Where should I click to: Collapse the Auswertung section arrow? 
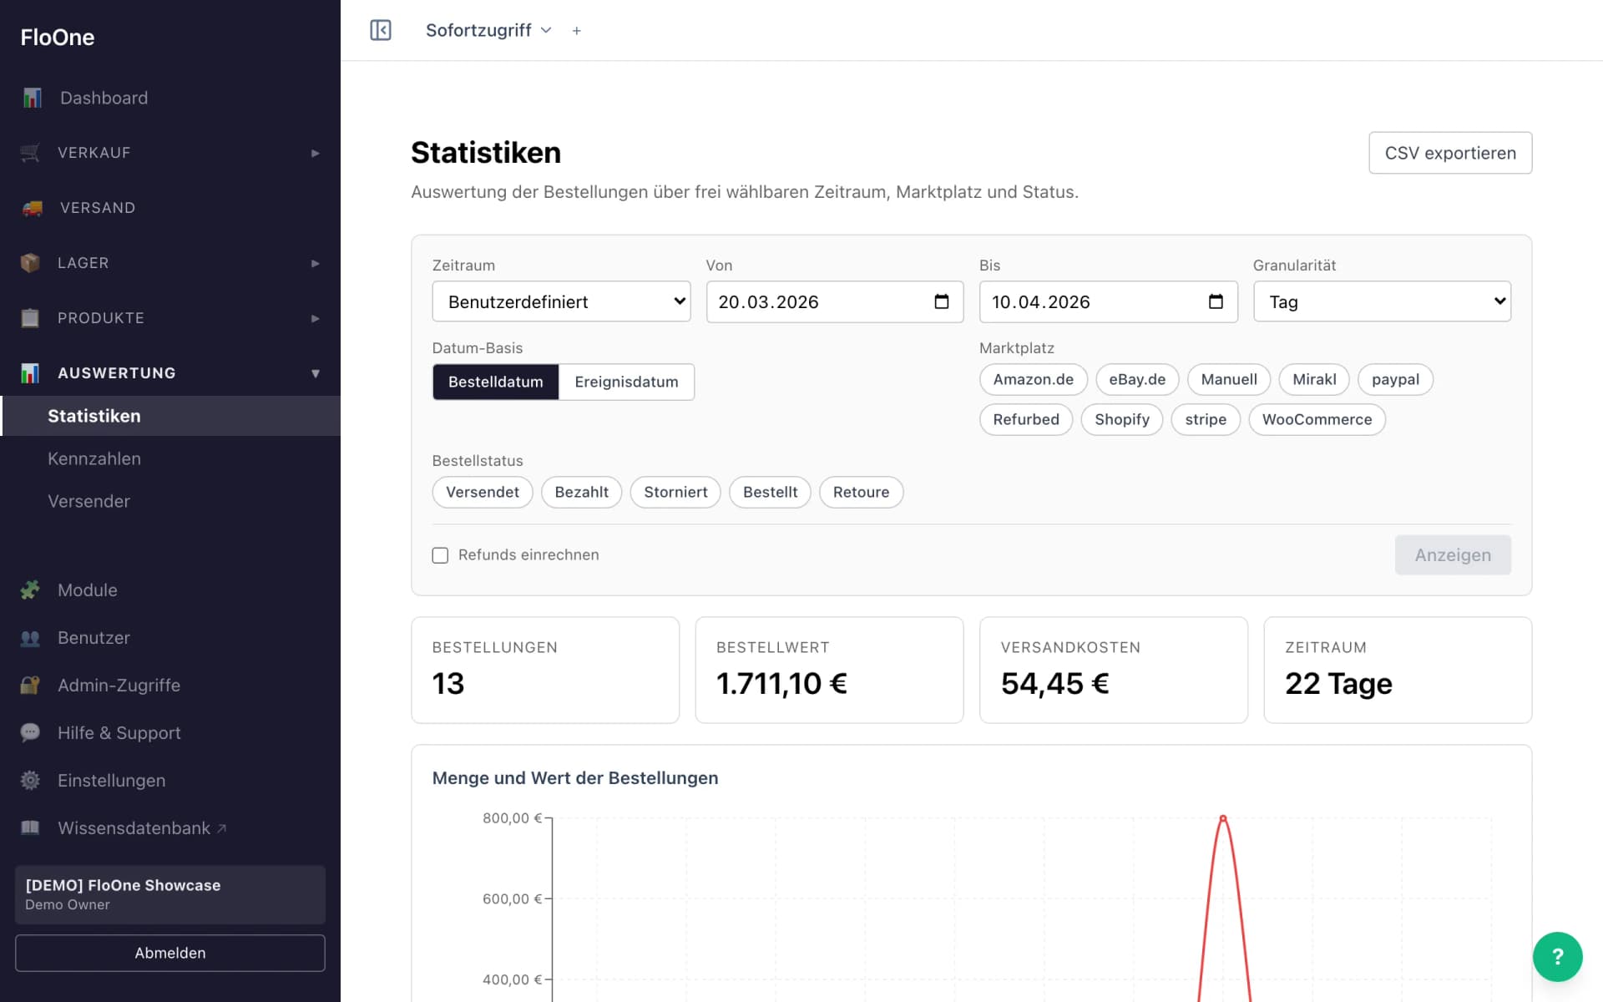(x=316, y=373)
